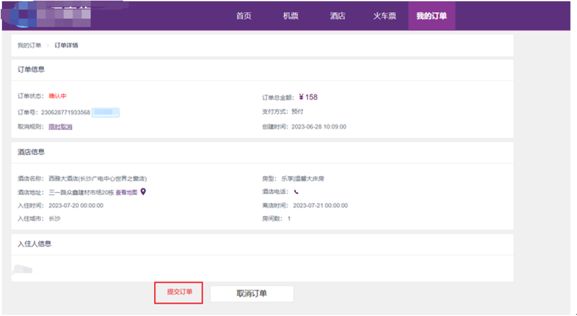Click the 入住人信息 section heading

(x=35, y=244)
